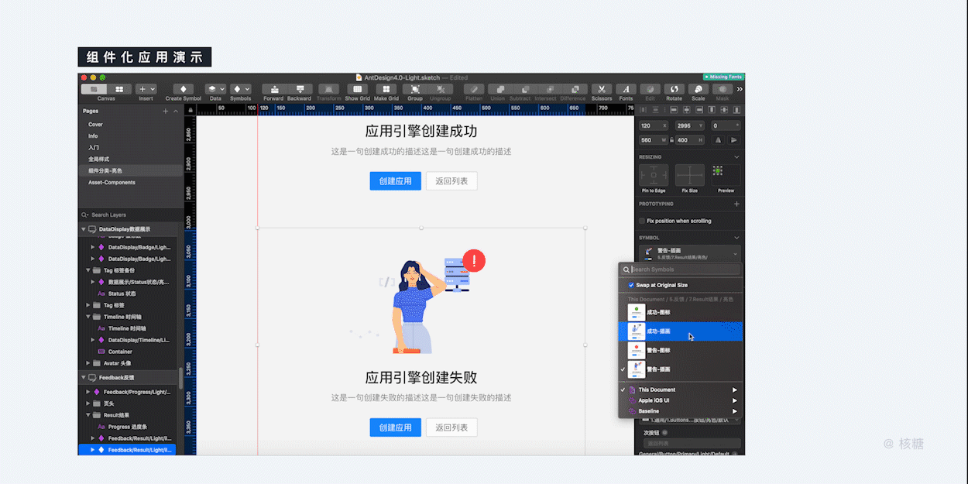Expand the Avatar 头像 layer folder
The image size is (968, 484).
point(88,363)
